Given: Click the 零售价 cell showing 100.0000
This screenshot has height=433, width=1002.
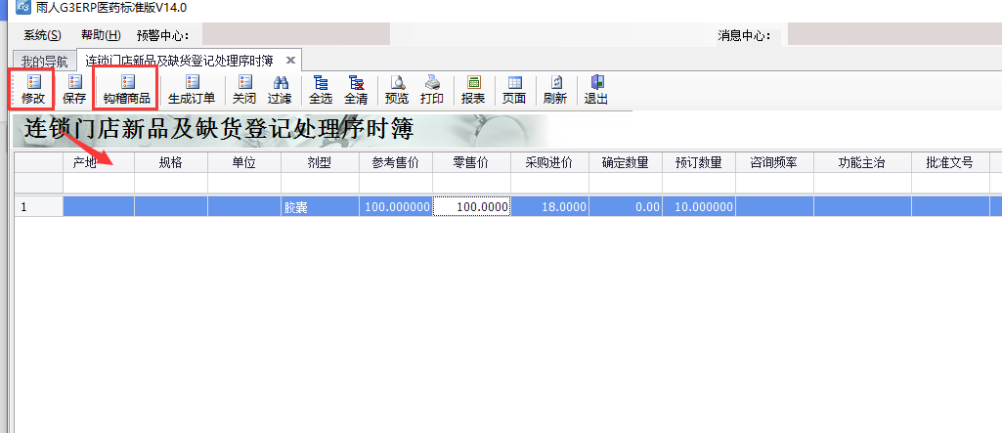Looking at the screenshot, I should [x=471, y=207].
